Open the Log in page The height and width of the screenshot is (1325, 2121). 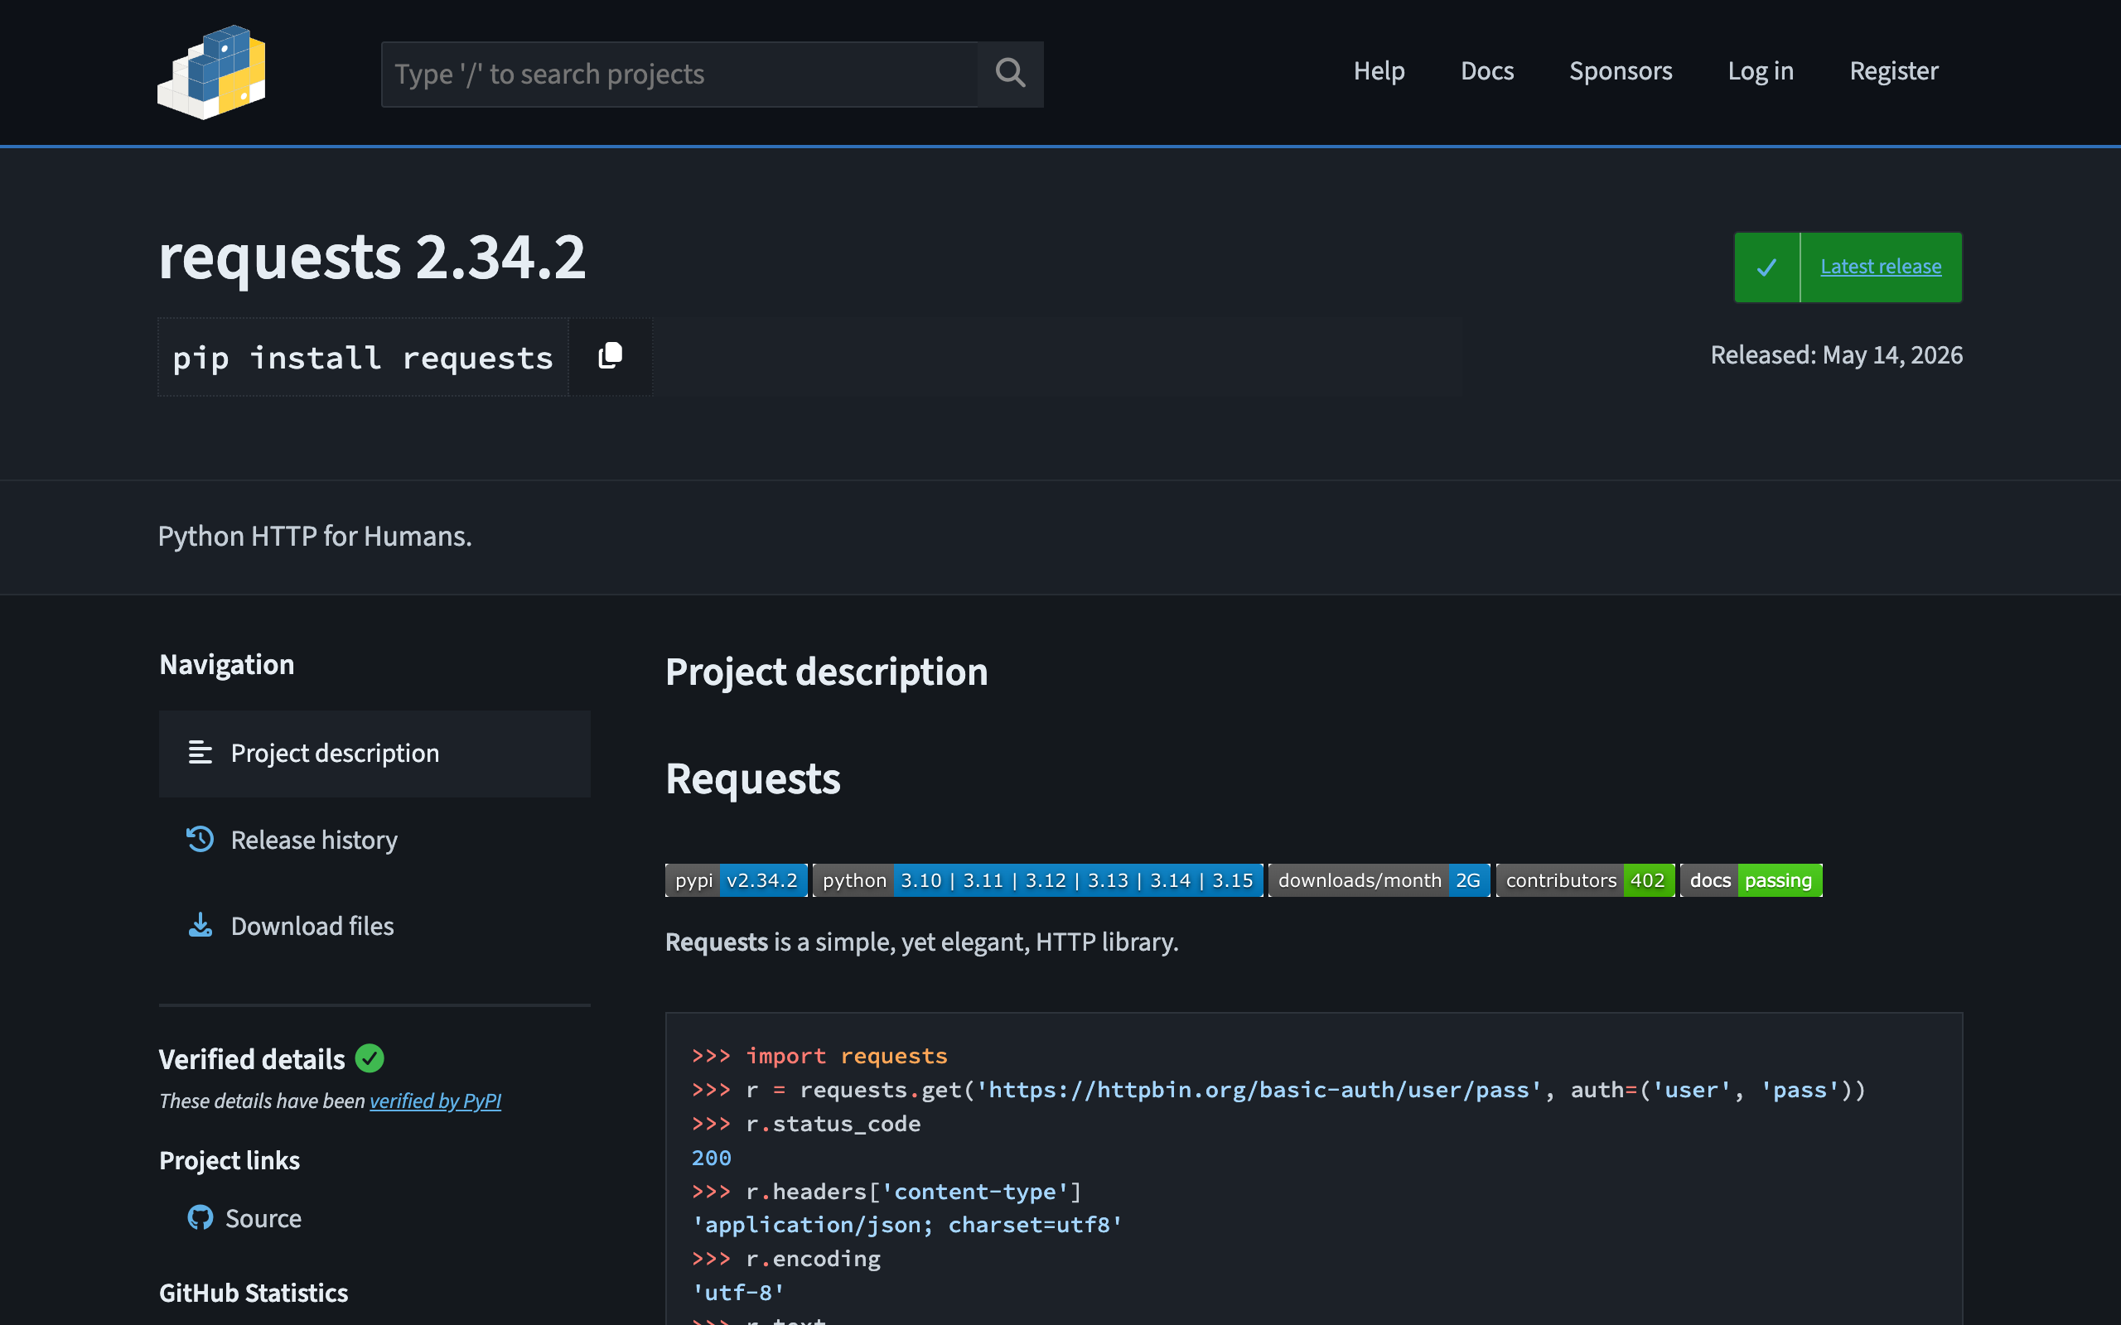click(1760, 71)
